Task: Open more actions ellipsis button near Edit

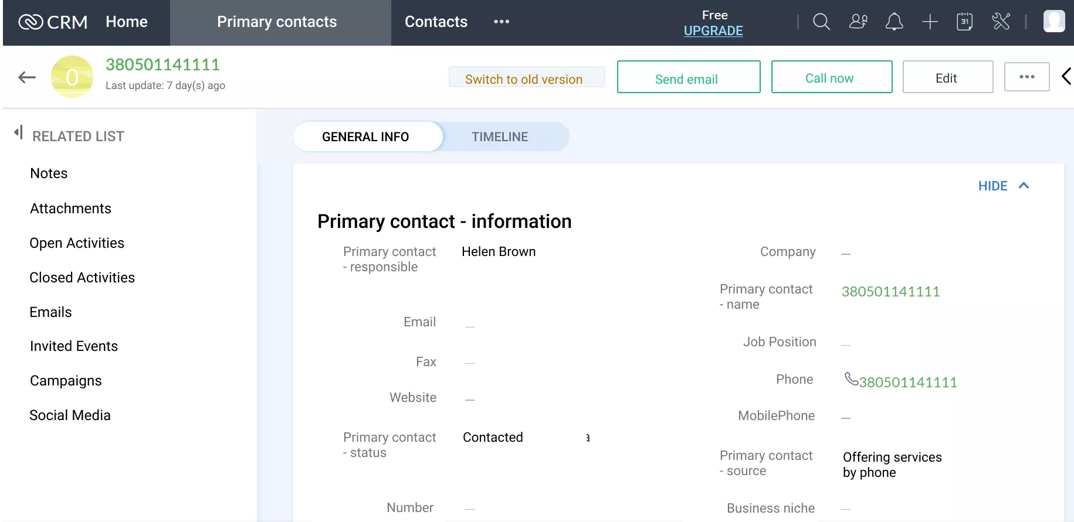Action: point(1027,77)
